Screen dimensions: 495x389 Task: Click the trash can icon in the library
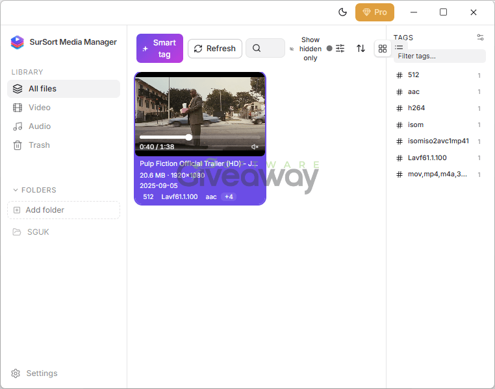click(18, 145)
